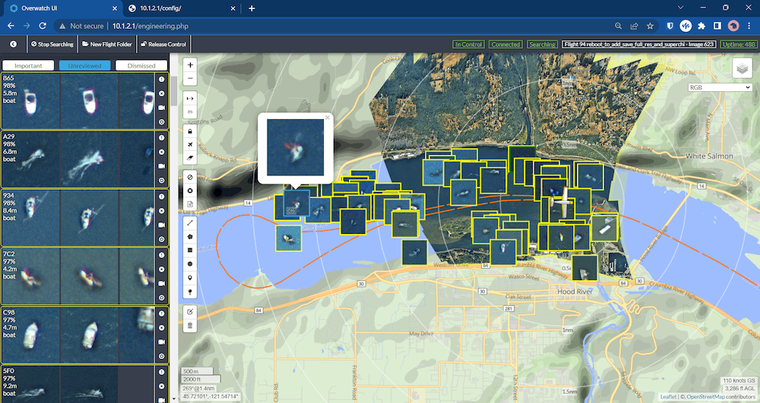The width and height of the screenshot is (760, 403).
Task: Click the Connected status indicator
Action: [x=505, y=44]
